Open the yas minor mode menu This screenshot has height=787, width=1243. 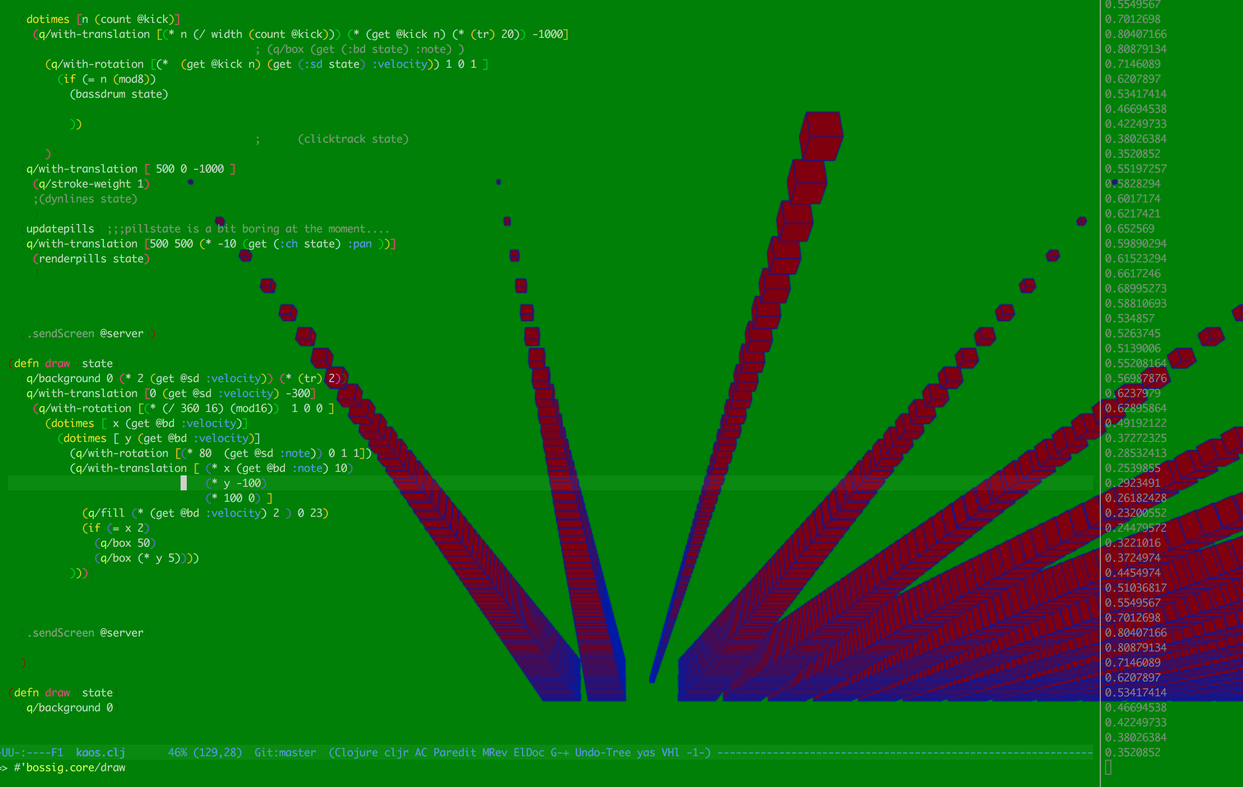pyautogui.click(x=645, y=752)
